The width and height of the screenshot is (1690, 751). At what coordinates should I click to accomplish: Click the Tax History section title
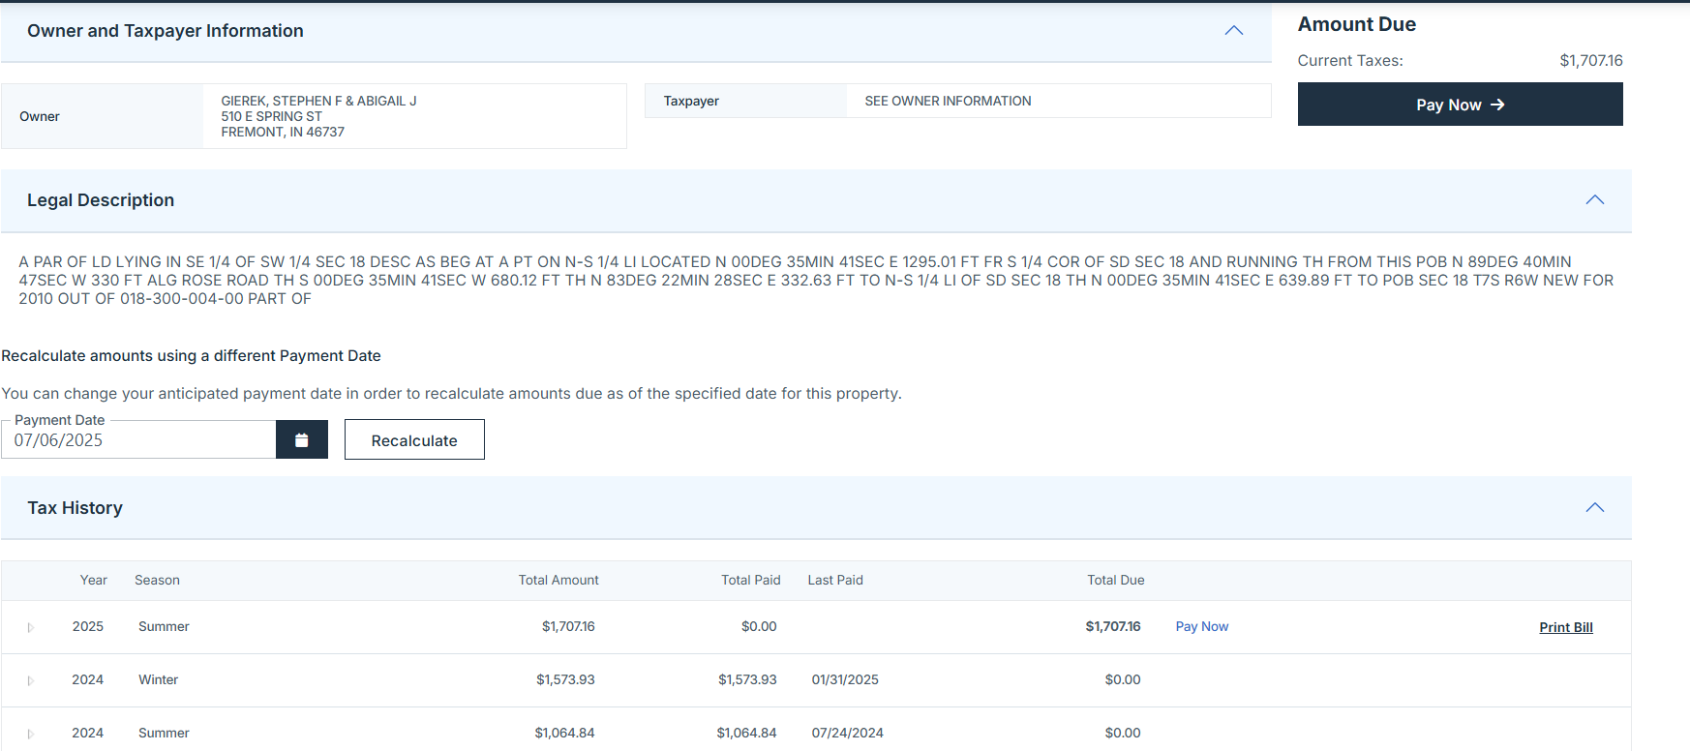(75, 508)
